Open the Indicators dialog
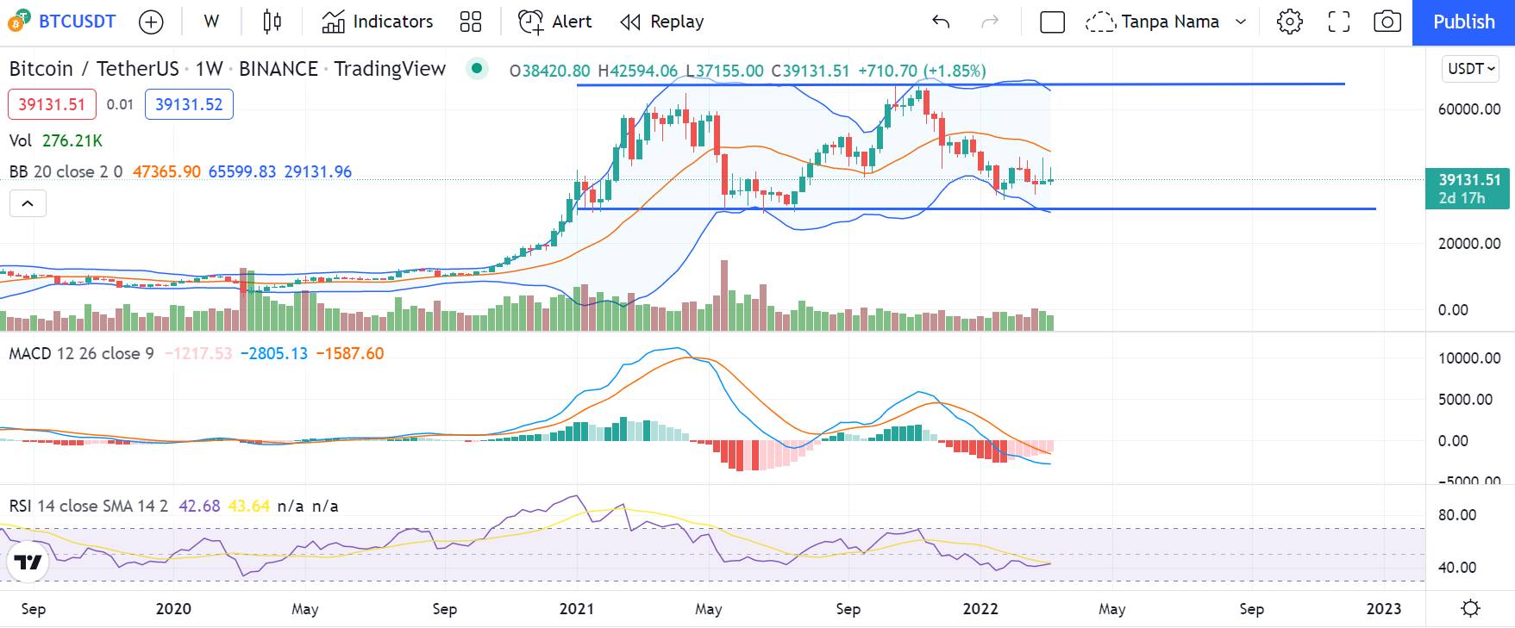Screen dimensions: 1515x628 click(378, 22)
